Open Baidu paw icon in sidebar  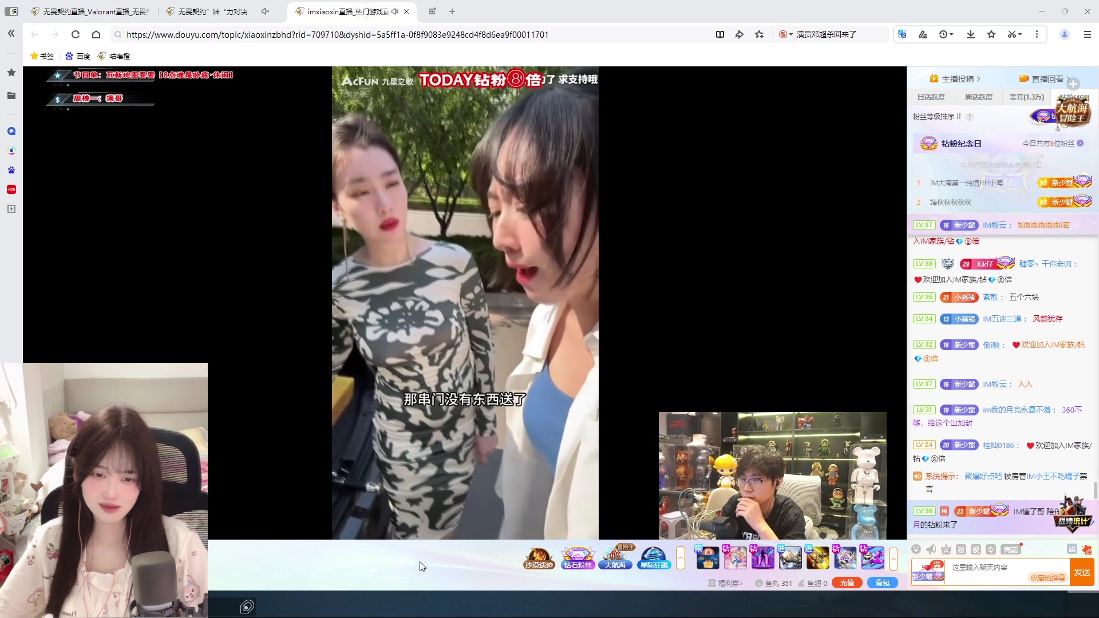(11, 170)
